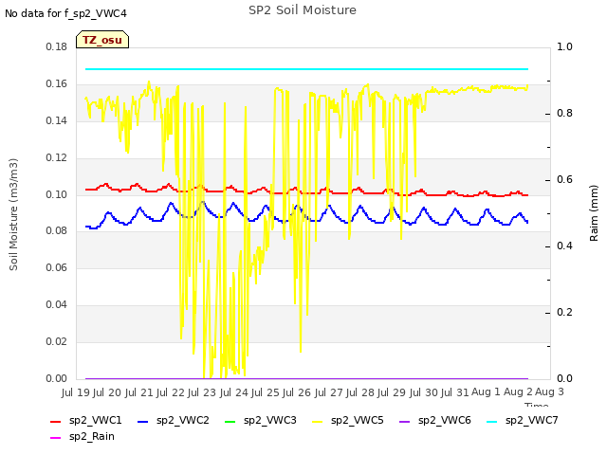Click the Raim (mm) right axis label
Image resolution: width=607 pixels, height=455 pixels.
coord(594,213)
